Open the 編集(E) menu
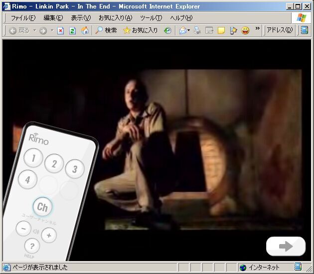 (53, 18)
